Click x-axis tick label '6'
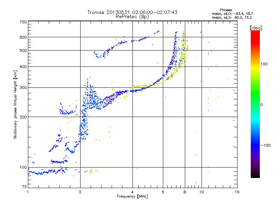Image resolution: width=279 pixels, height=209 pixels. (x=163, y=192)
